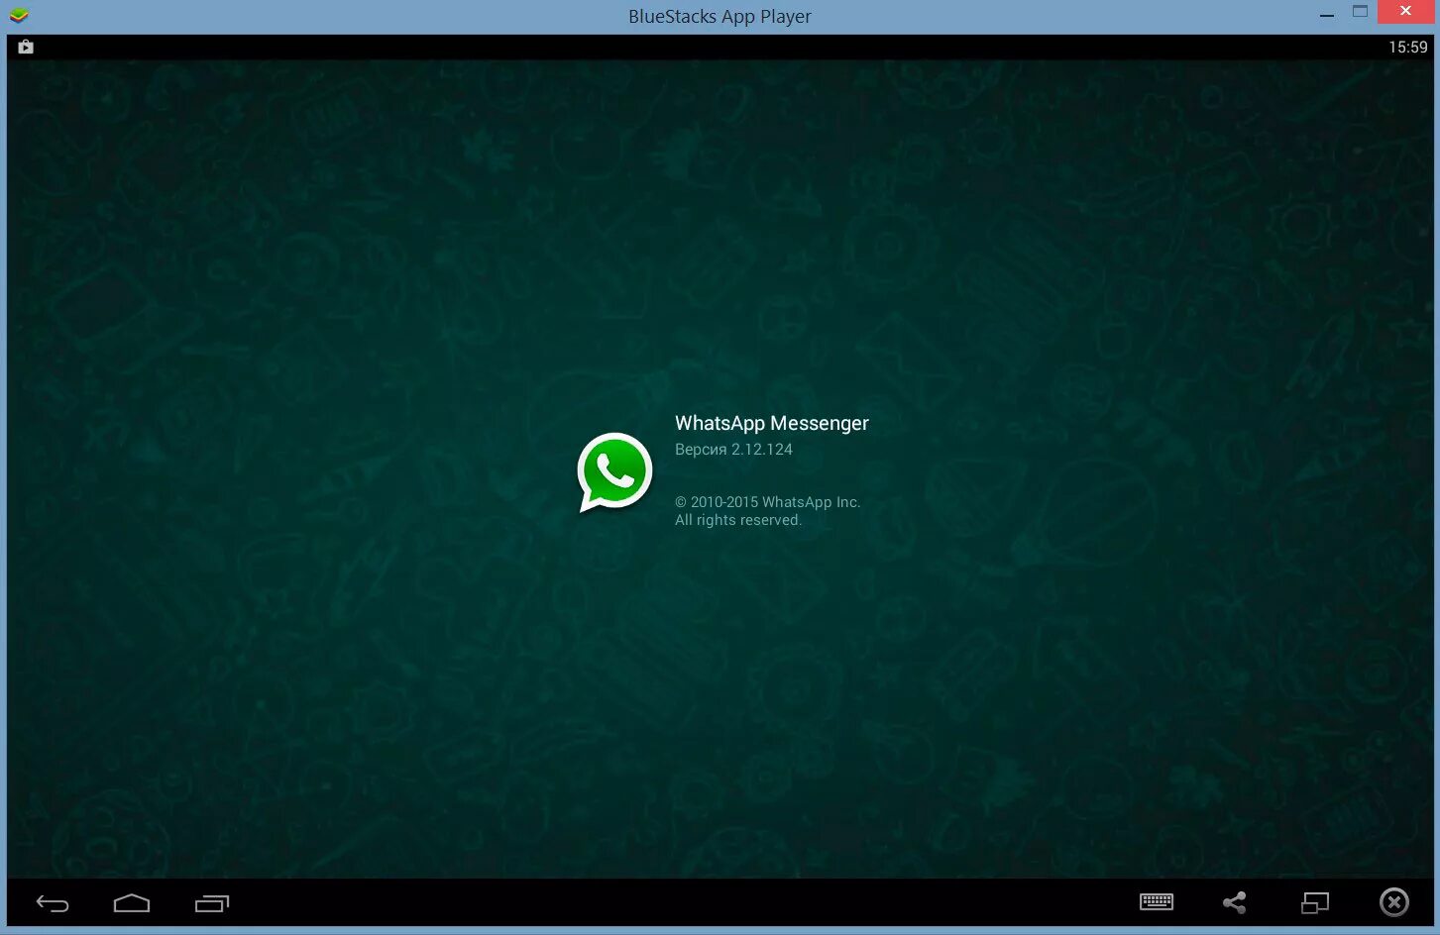Tap the Android home button
Screen dimensions: 1440x935
[x=132, y=902]
